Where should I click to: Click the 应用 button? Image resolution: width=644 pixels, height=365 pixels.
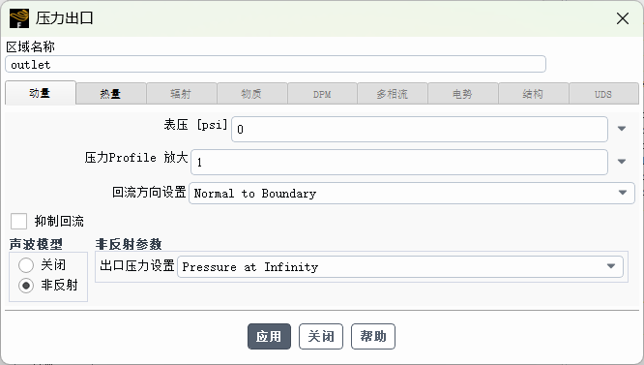269,337
